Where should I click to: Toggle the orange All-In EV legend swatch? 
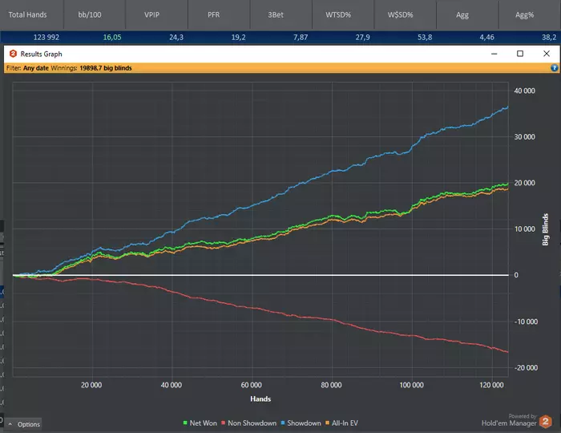[x=327, y=423]
